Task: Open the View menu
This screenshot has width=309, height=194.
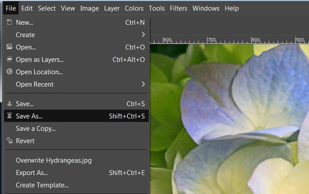Action: tap(68, 8)
